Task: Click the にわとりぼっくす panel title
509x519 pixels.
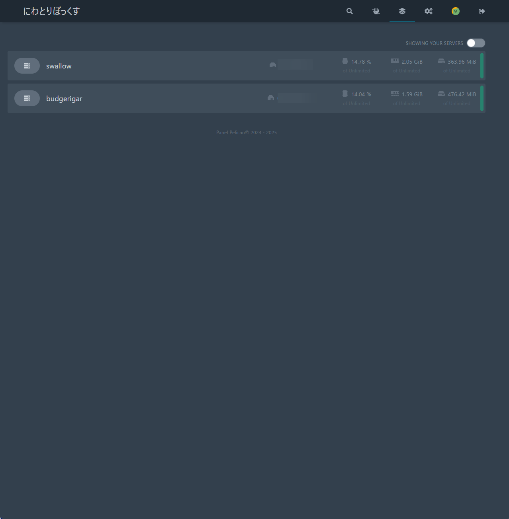Action: coord(51,11)
